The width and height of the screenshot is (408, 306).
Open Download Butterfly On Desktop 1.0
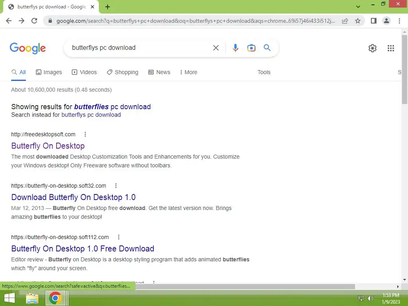tap(73, 197)
